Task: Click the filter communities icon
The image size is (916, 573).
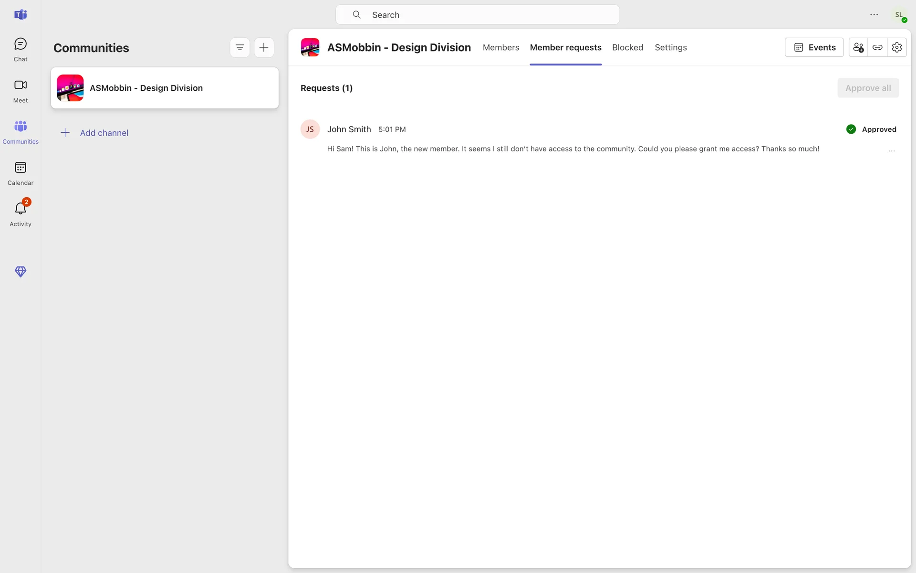Action: (240, 48)
